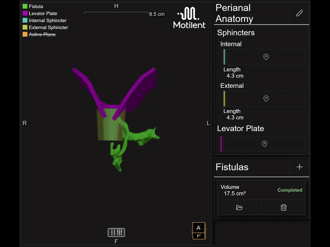
Task: Toggle Internal Sphincter legend entry
Action: point(47,21)
